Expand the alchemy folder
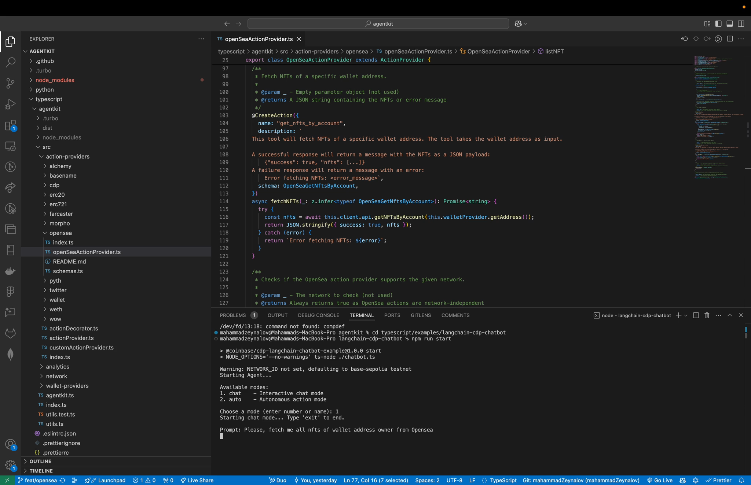 [116, 166]
